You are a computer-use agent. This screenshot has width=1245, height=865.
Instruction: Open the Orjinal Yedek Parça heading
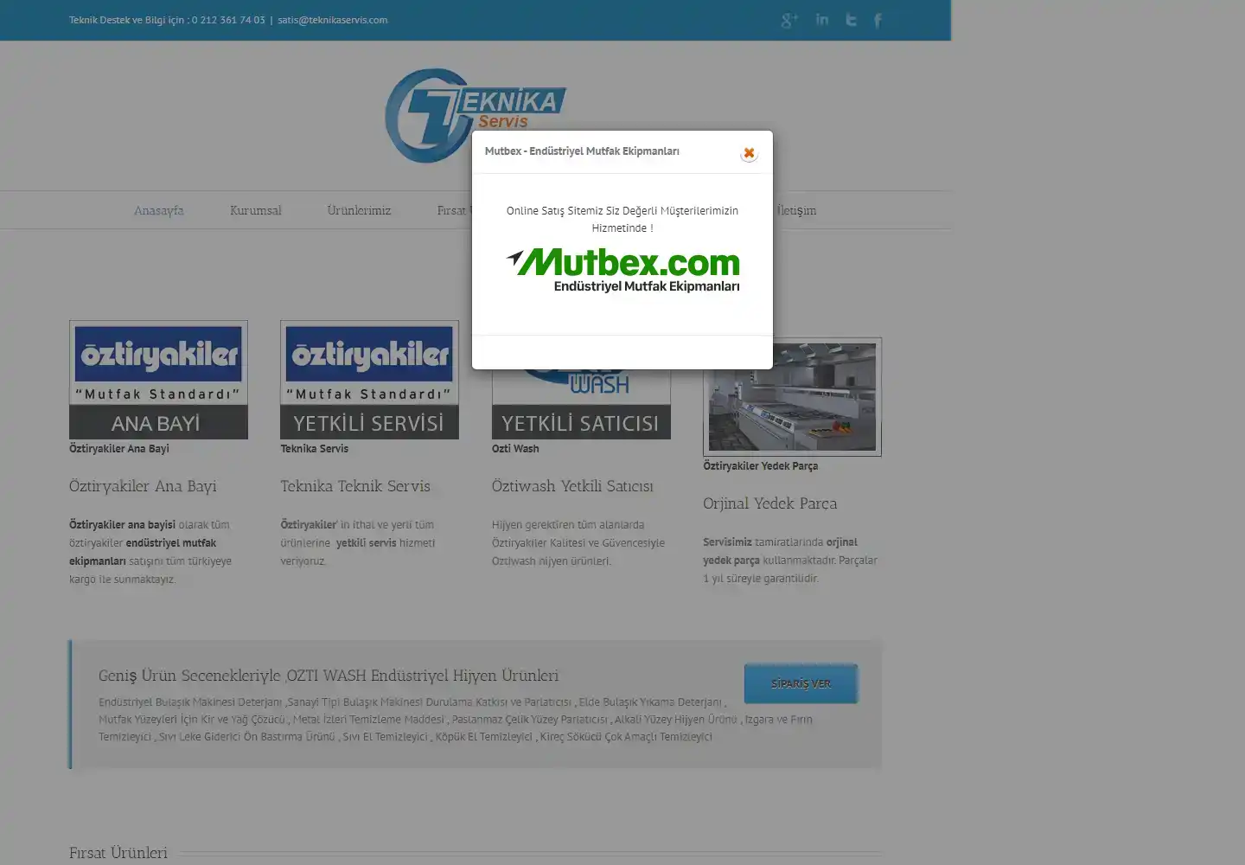(x=769, y=503)
